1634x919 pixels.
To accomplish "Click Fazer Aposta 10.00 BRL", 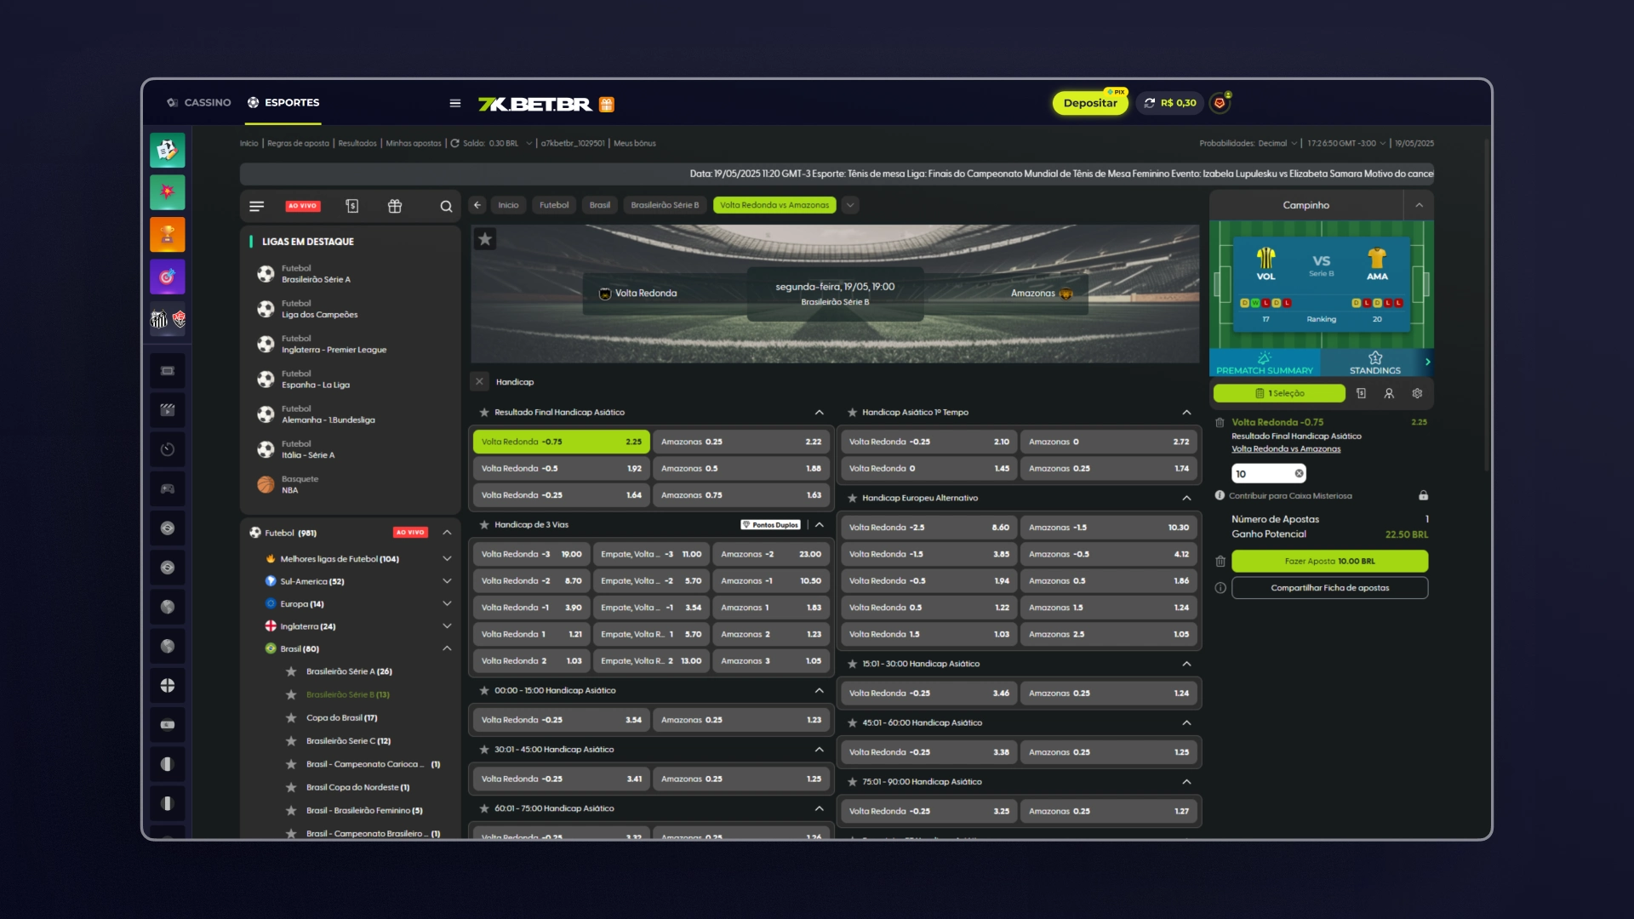I will [1329, 561].
